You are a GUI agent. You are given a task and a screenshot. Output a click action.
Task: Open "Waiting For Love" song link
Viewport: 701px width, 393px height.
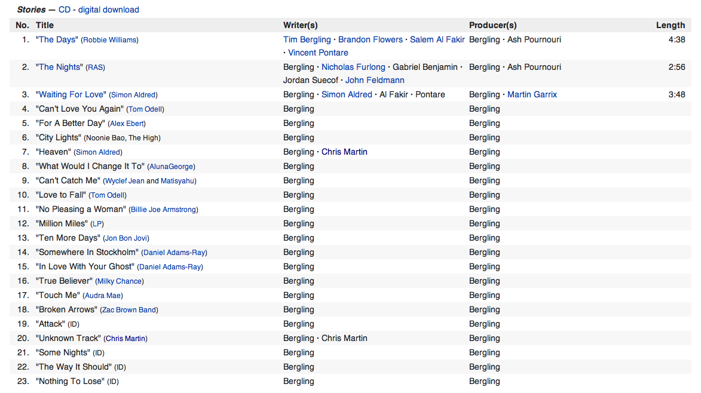tap(71, 94)
